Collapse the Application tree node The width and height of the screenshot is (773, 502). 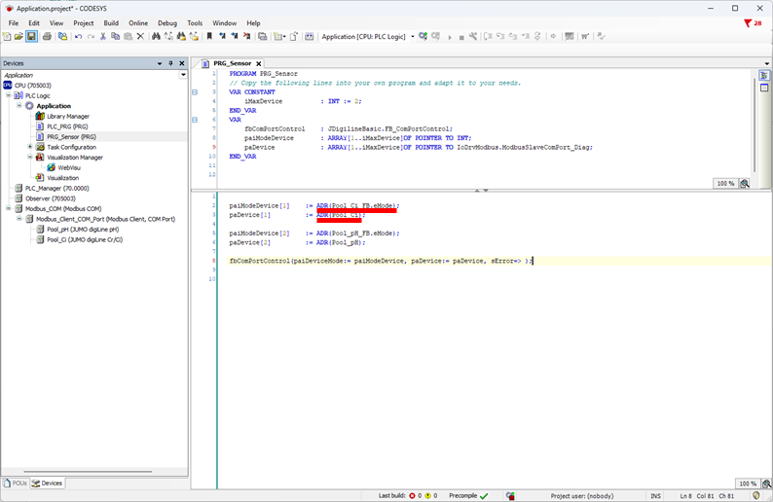tap(19, 105)
